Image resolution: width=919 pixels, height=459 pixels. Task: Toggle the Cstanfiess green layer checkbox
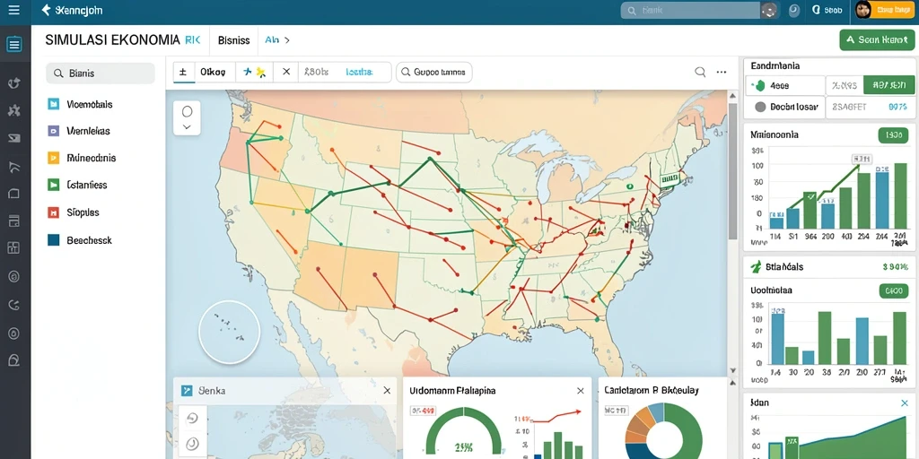tap(53, 185)
